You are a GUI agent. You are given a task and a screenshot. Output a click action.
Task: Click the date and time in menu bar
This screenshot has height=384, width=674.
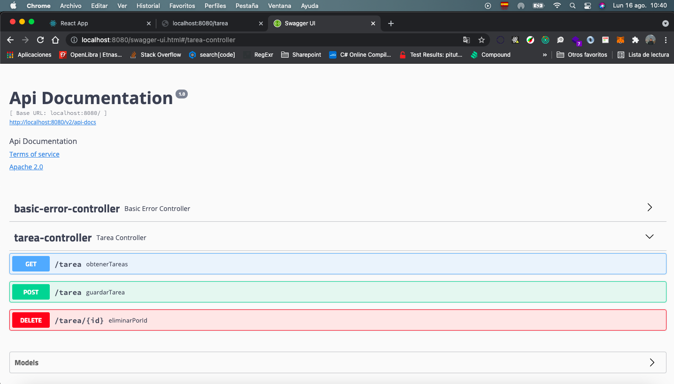[640, 6]
